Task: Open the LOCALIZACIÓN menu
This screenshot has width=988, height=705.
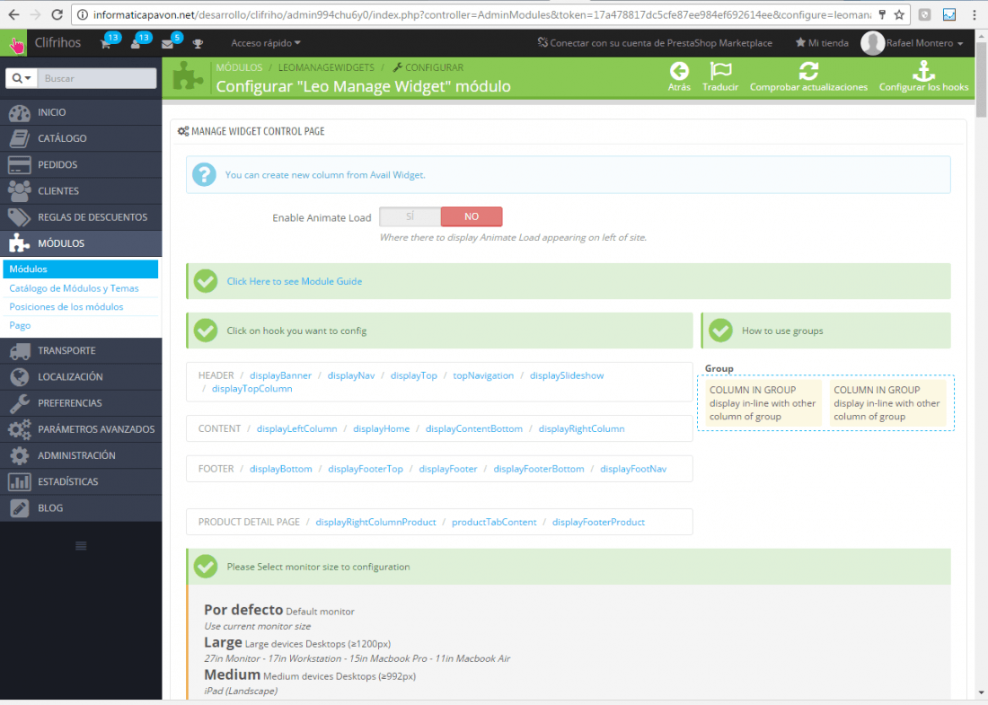Action: (81, 377)
